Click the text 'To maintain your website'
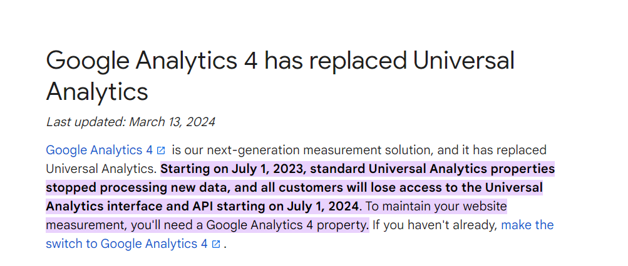628x266 pixels. click(436, 207)
